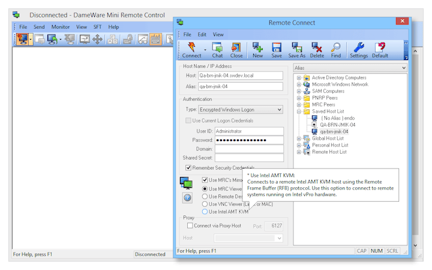This screenshot has width=432, height=270.
Task: Click Connect lightning icon in Remote Connect toolbar
Action: pyautogui.click(x=191, y=50)
